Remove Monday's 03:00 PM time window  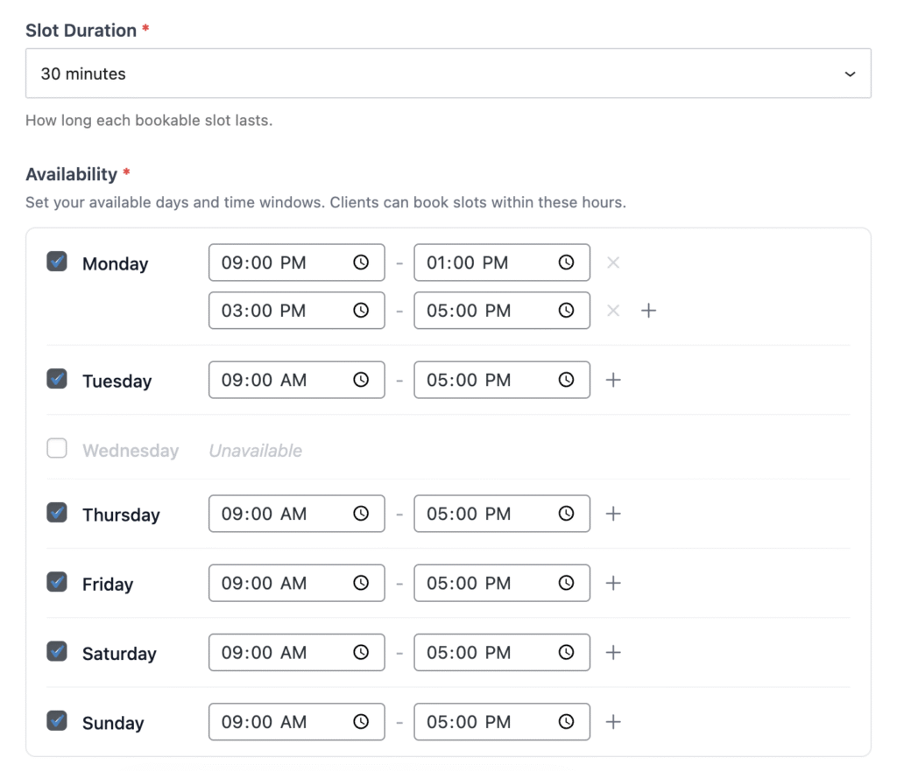pos(613,311)
